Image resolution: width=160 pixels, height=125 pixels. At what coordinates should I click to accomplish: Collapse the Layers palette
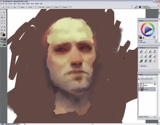coord(139,75)
